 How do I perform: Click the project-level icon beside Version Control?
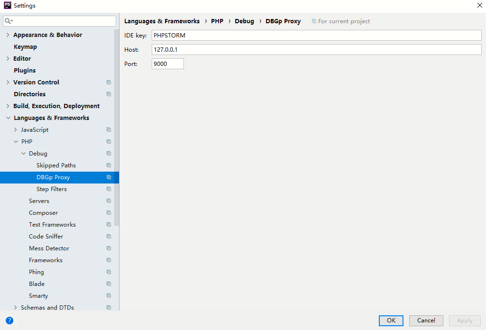pos(109,82)
